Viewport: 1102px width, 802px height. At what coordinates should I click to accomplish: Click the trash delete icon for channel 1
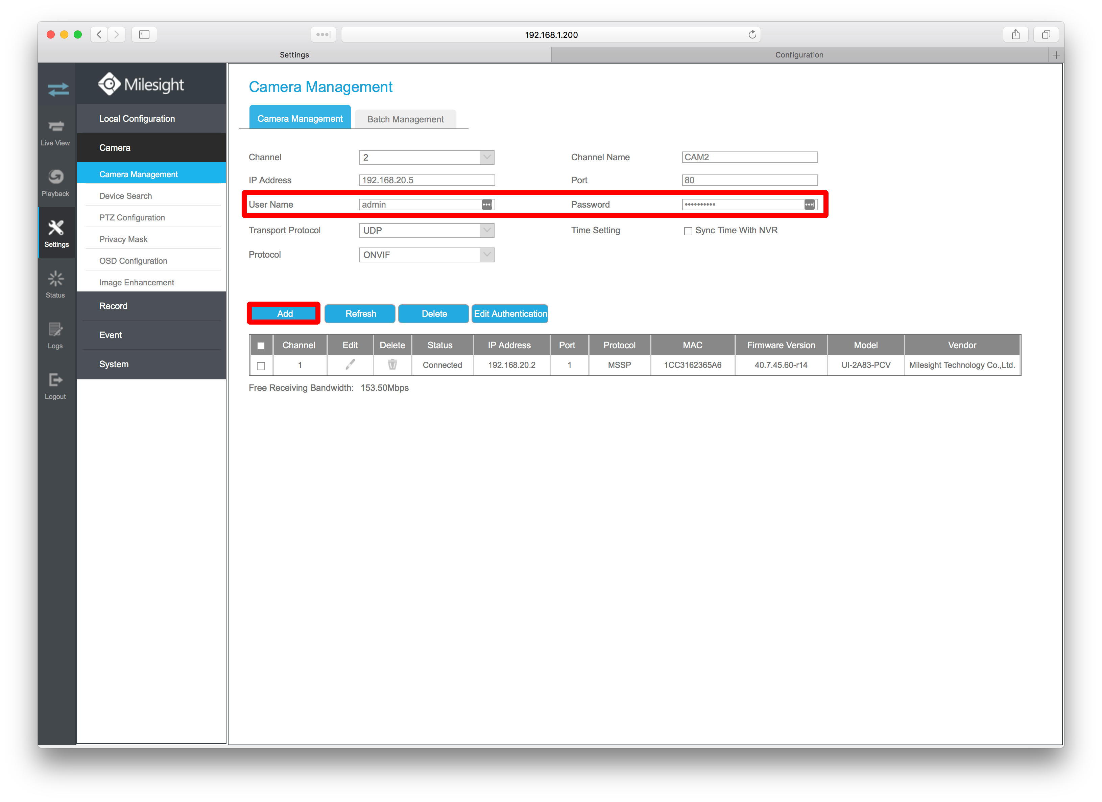pos(392,364)
